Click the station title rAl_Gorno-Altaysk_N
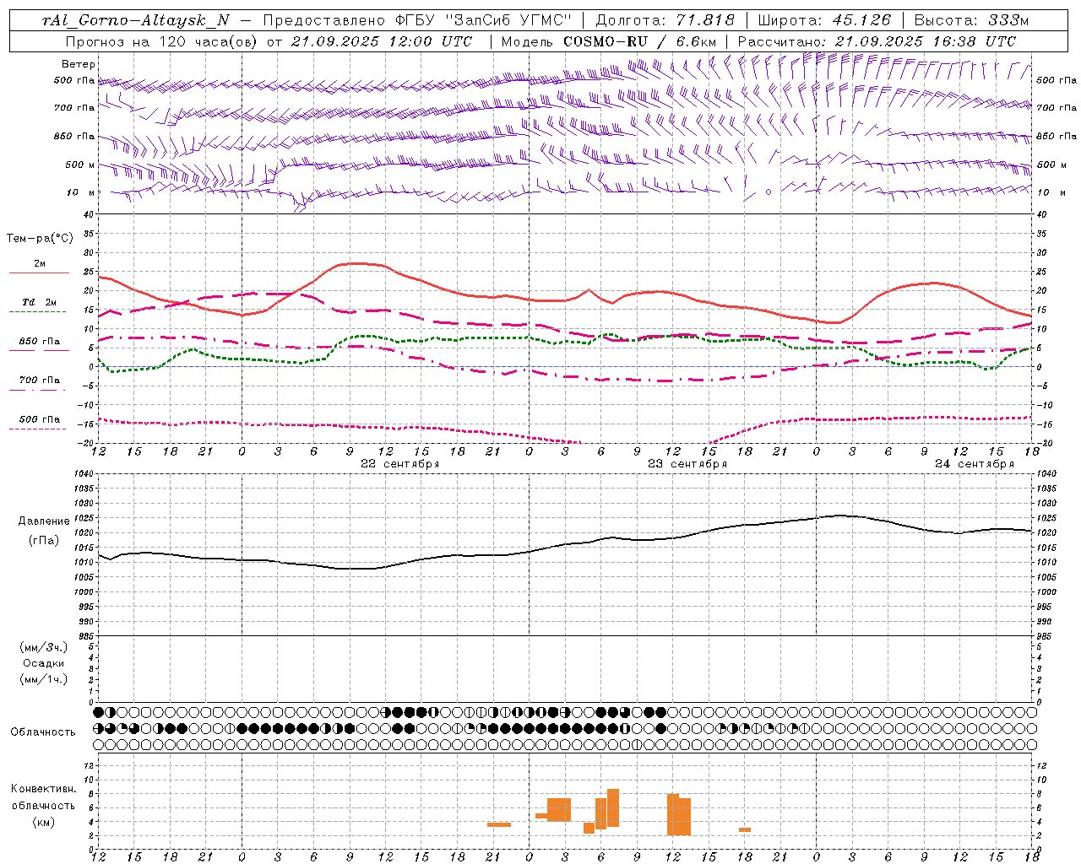This screenshot has height=864, width=1081. click(136, 21)
